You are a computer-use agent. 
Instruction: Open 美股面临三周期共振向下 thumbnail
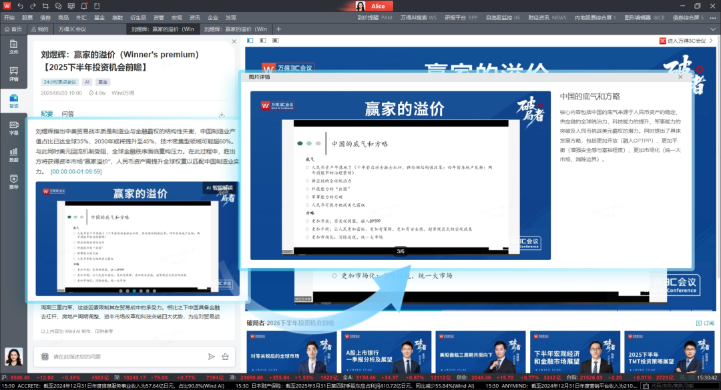[x=481, y=352]
